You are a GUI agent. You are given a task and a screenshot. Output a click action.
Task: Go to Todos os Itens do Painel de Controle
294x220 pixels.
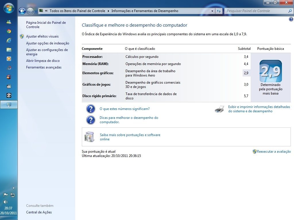78,11
